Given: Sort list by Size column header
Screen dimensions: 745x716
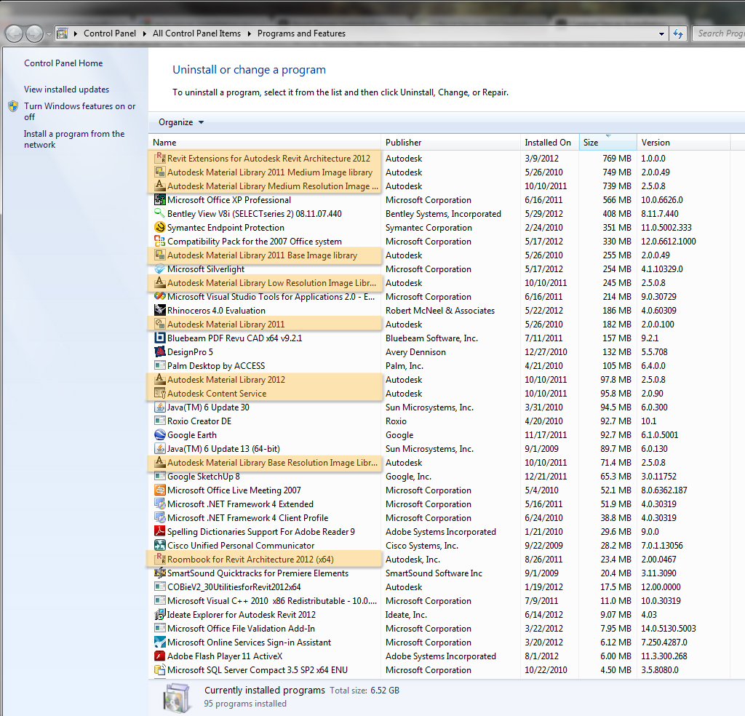Looking at the screenshot, I should coord(607,142).
